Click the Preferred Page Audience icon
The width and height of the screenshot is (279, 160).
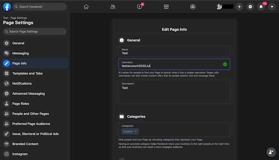(7, 124)
